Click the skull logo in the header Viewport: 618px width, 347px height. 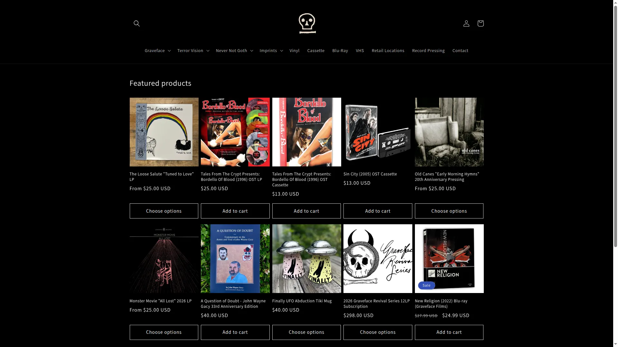tap(307, 23)
